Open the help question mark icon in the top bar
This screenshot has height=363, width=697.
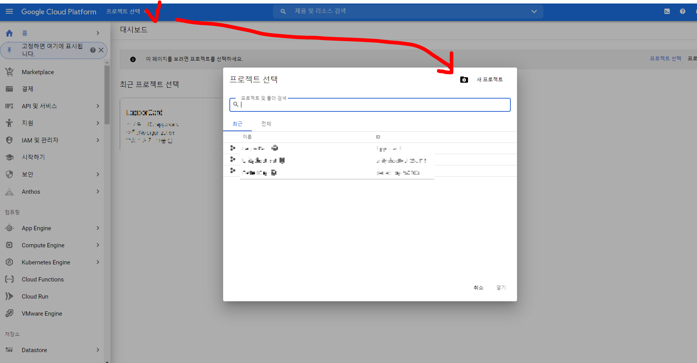683,12
